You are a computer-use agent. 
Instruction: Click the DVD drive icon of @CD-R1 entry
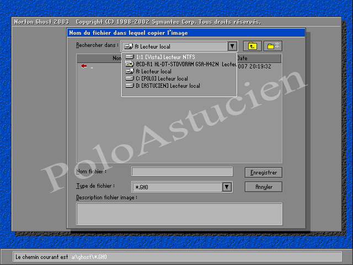130,64
